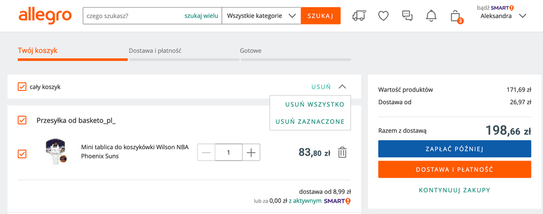Delete Wilson mini board with trash icon
Screen dimensions: 543x214
342,152
